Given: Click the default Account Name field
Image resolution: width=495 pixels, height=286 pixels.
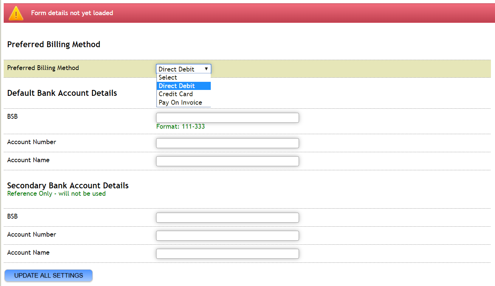Looking at the screenshot, I should [227, 161].
